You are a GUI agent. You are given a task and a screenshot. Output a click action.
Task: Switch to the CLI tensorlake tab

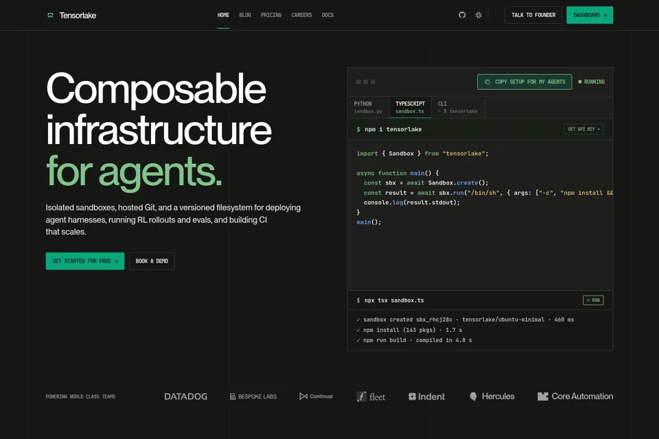[458, 107]
